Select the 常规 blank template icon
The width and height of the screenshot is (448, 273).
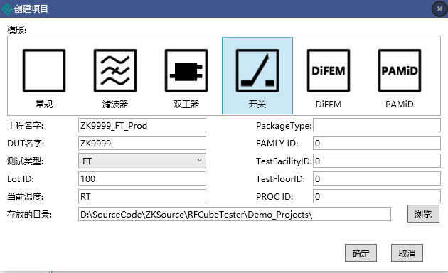tap(44, 70)
